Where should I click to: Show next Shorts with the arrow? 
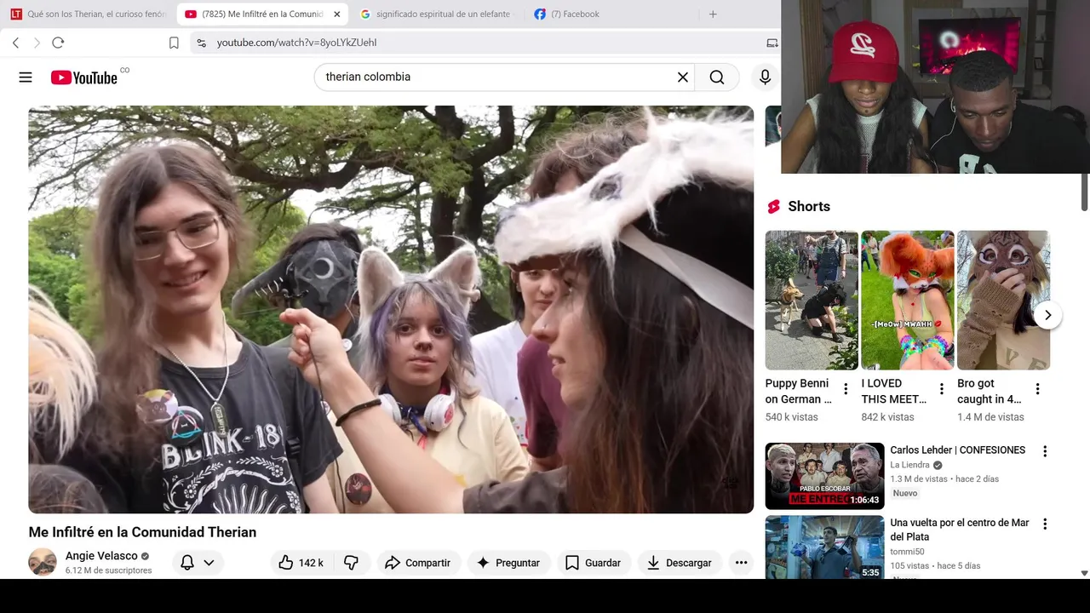[x=1047, y=315]
